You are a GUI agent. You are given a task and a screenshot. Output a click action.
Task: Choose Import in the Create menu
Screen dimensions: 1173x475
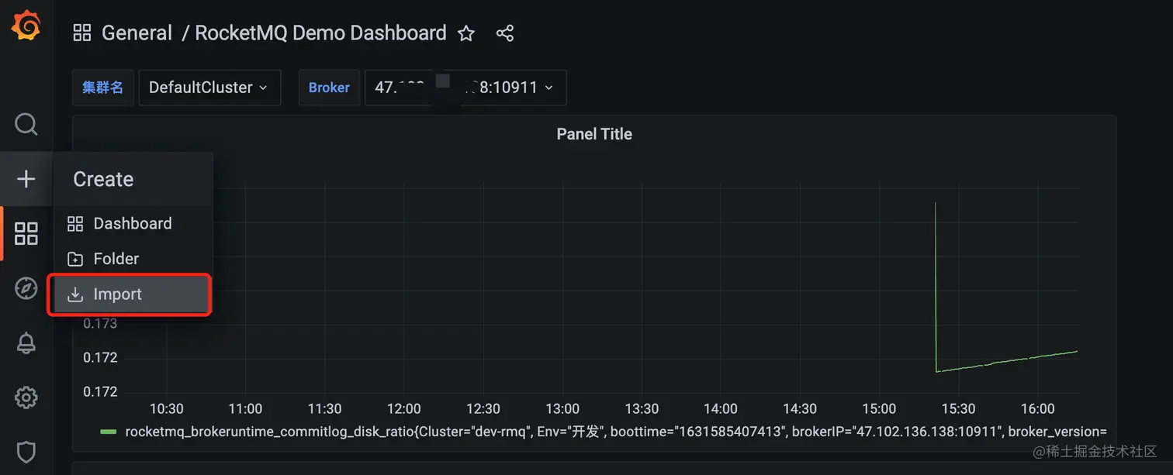pos(130,294)
